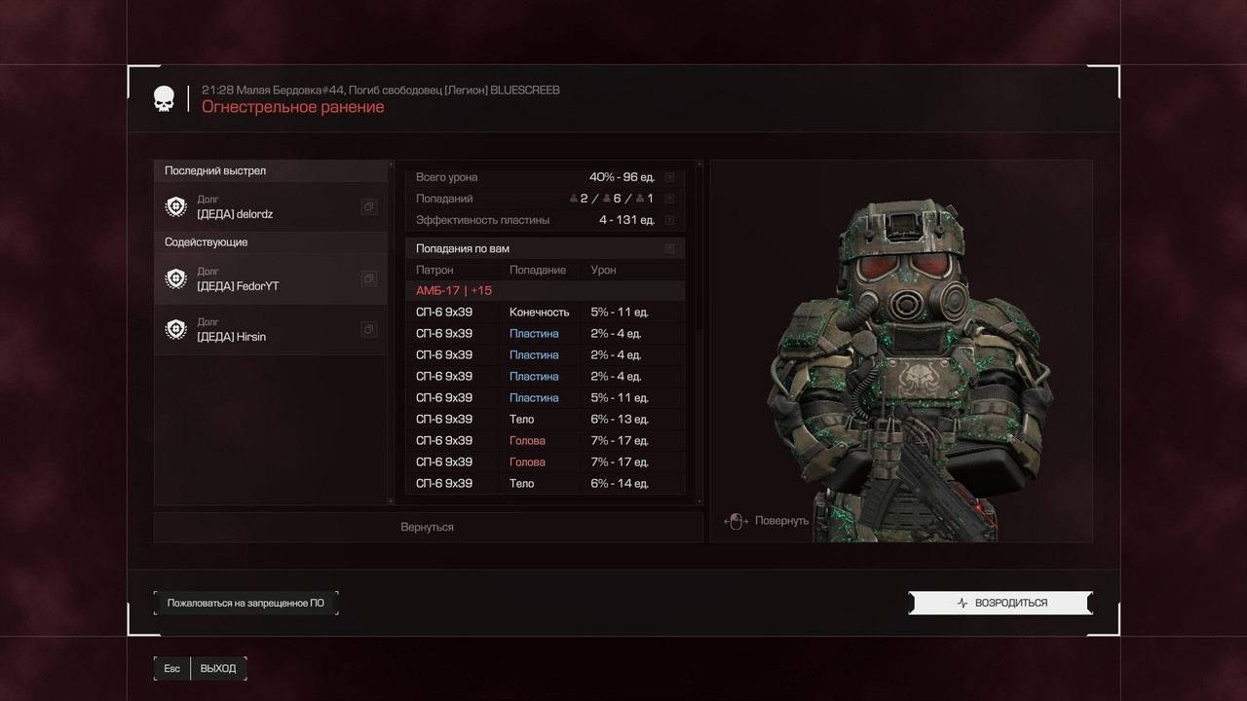Click hit row with 6% - 13 ед.
The image size is (1247, 701).
[x=546, y=420]
